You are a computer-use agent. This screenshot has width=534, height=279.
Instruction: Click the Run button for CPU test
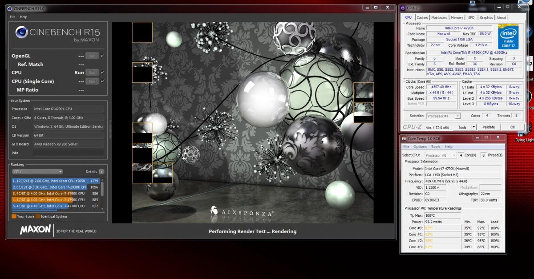[92, 73]
